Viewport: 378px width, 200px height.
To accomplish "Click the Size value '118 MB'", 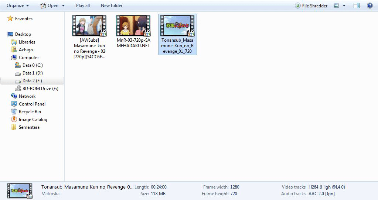I will pyautogui.click(x=158, y=194).
